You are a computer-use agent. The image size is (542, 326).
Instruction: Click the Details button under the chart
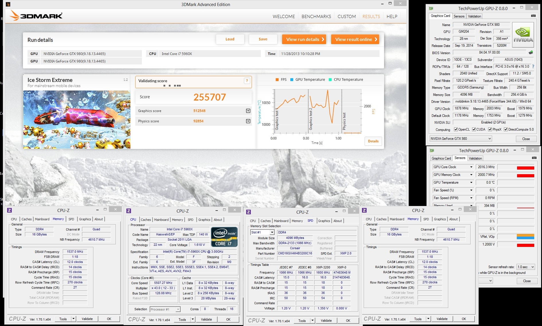pyautogui.click(x=373, y=141)
